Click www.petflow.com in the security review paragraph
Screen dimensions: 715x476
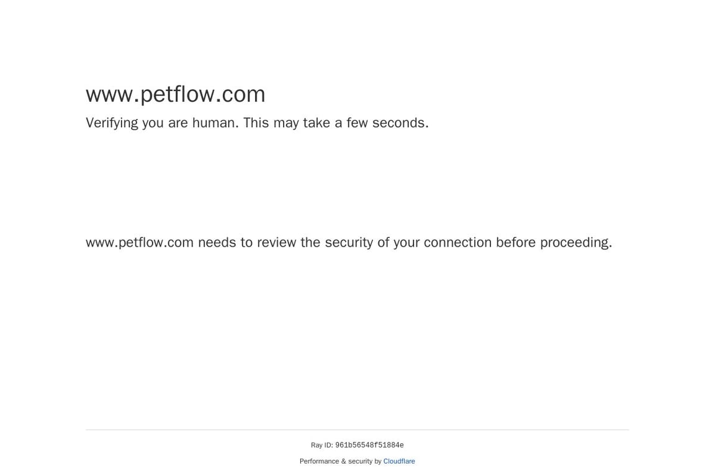[x=140, y=242]
